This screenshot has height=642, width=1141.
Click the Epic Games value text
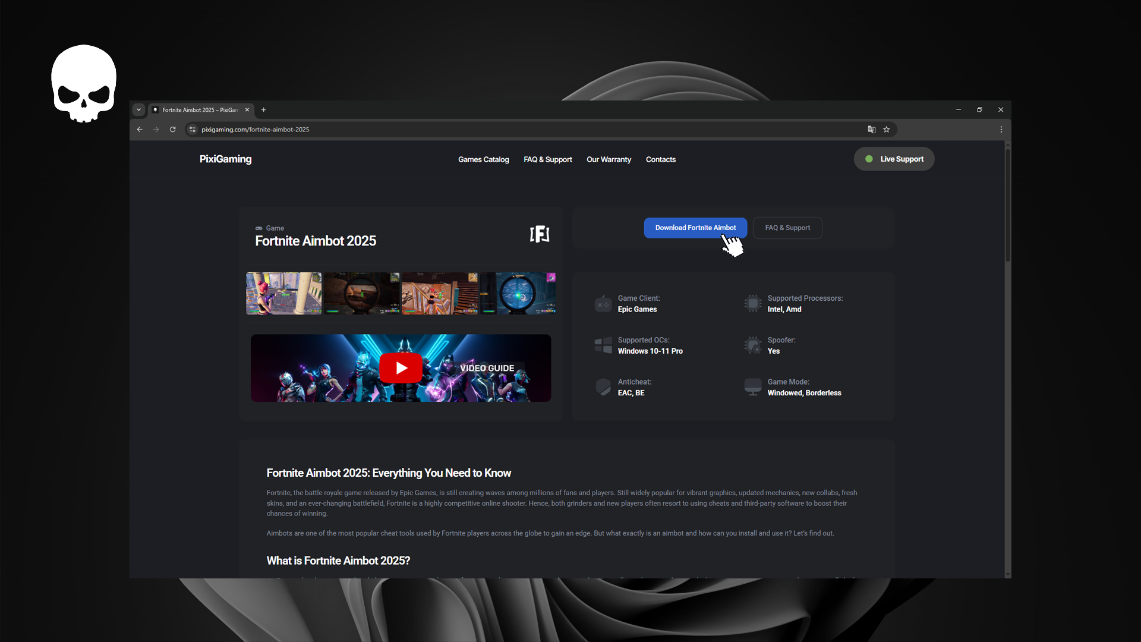[x=637, y=309]
